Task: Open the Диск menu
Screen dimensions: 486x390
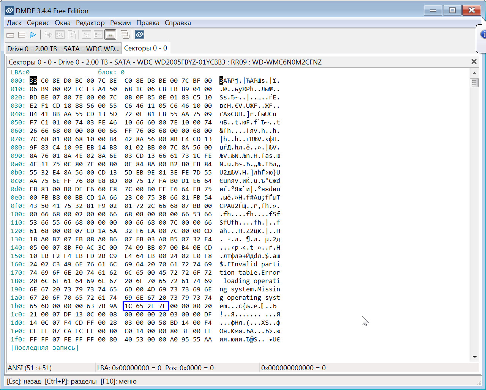Action: click(14, 23)
